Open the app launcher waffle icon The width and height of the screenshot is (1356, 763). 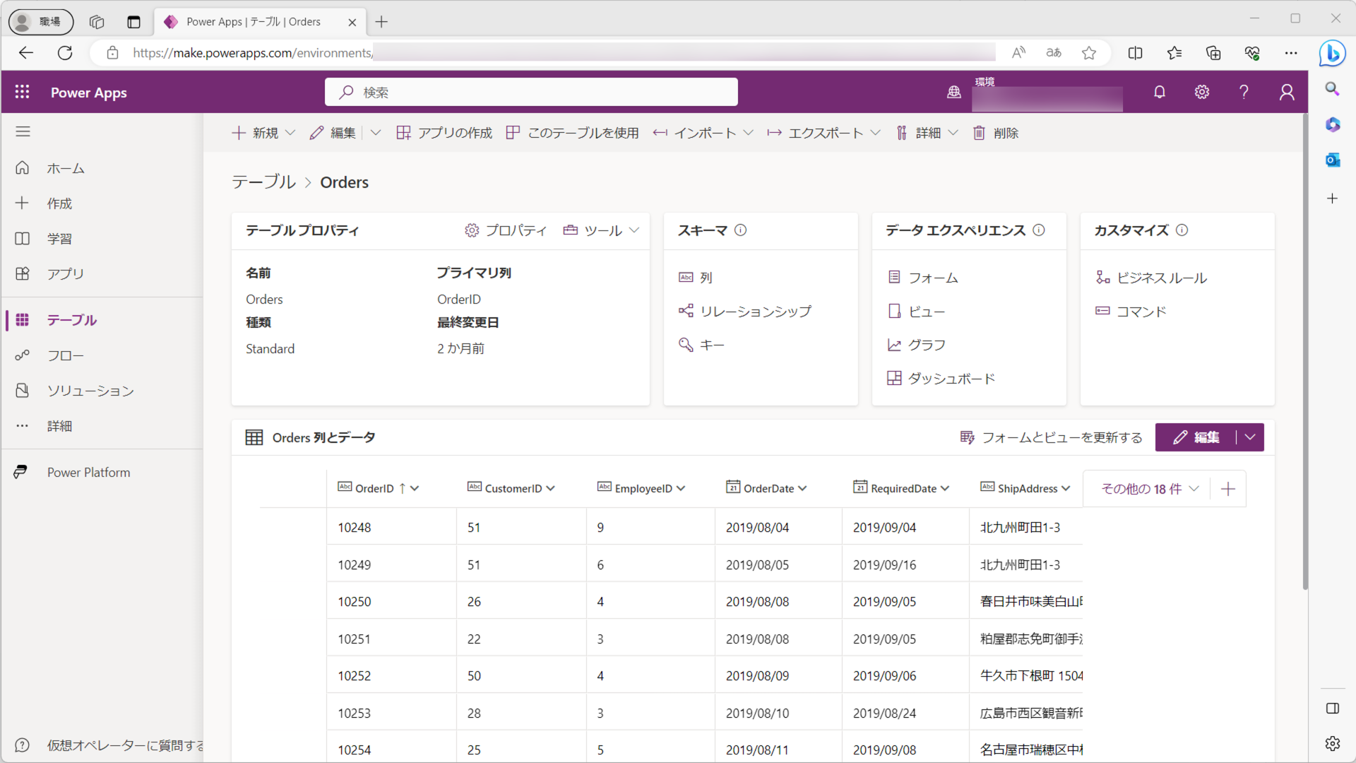pyautogui.click(x=23, y=92)
